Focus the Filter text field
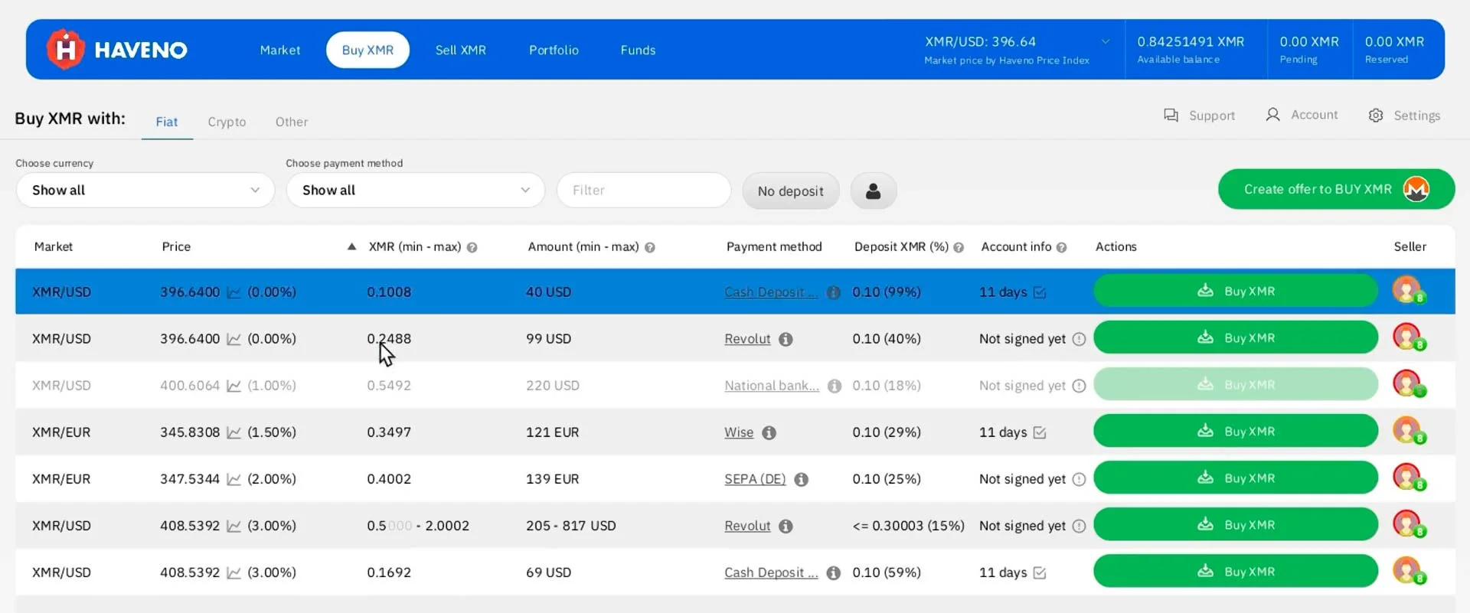Viewport: 1470px width, 613px height. click(x=644, y=190)
